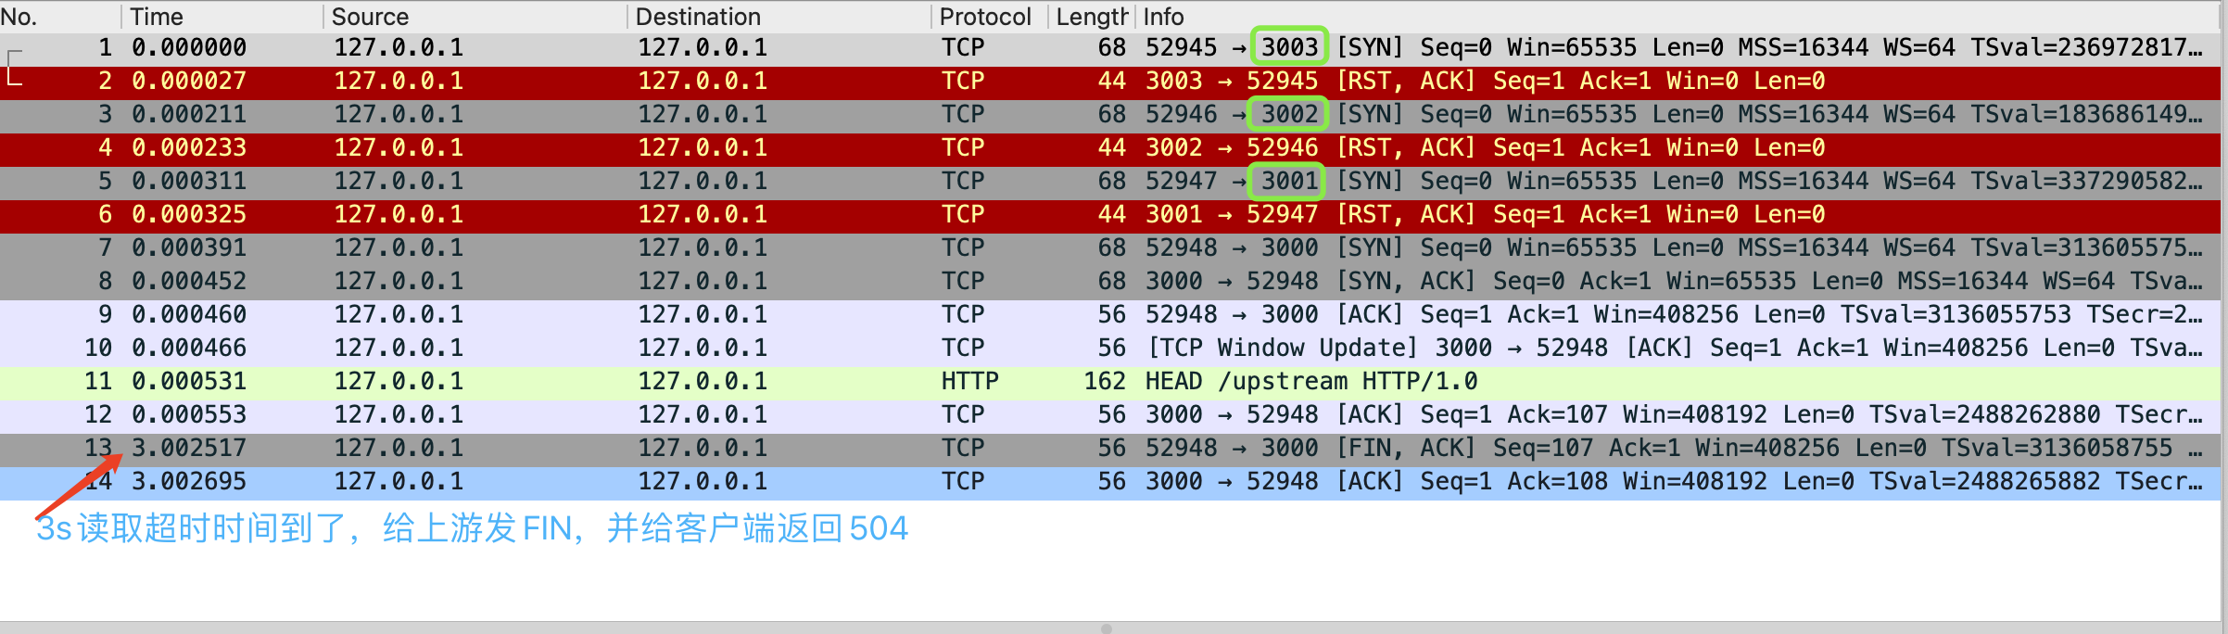Click the green-boxed port 3001 in packet 5
Viewport: 2228px width, 634px height.
[1287, 181]
